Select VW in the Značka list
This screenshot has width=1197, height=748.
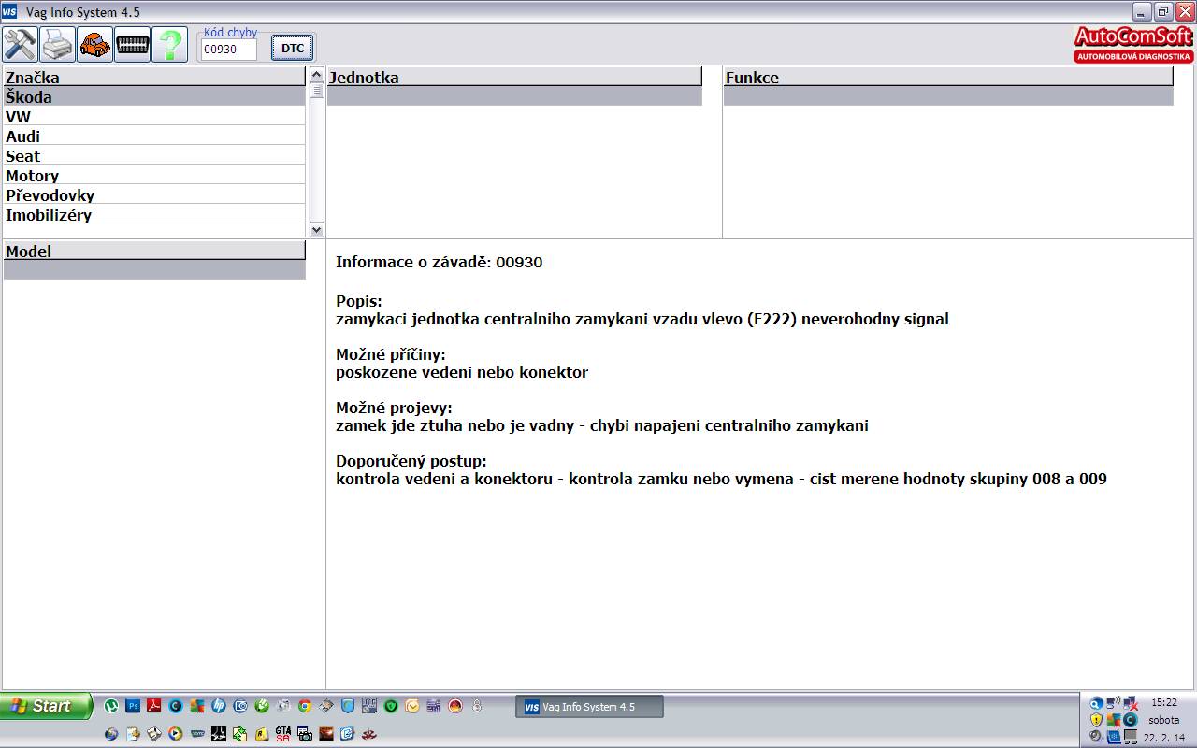(154, 117)
